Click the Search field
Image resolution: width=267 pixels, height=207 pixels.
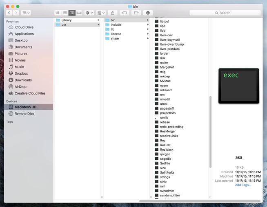click(x=225, y=13)
